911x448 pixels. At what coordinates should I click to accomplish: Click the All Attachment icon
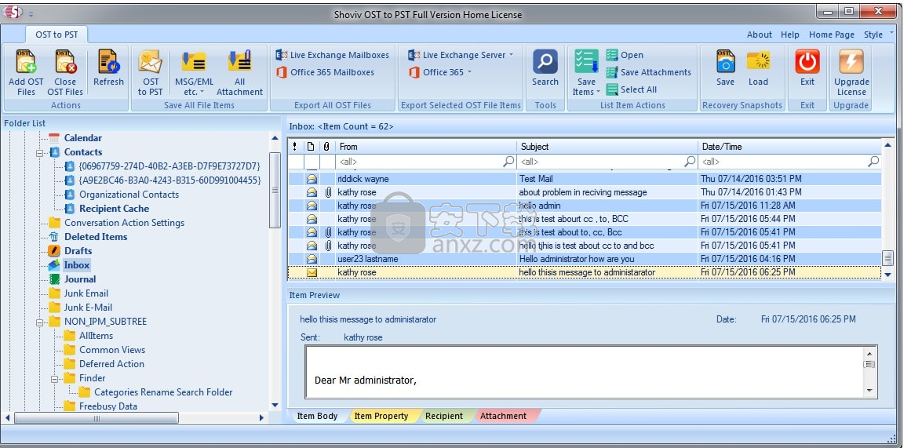239,62
